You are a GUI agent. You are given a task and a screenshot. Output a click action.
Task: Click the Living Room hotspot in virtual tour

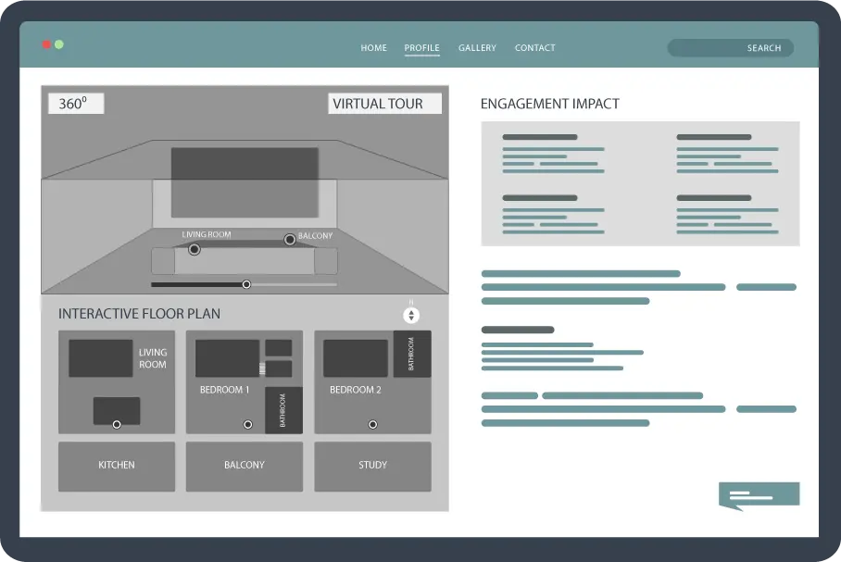pos(194,249)
